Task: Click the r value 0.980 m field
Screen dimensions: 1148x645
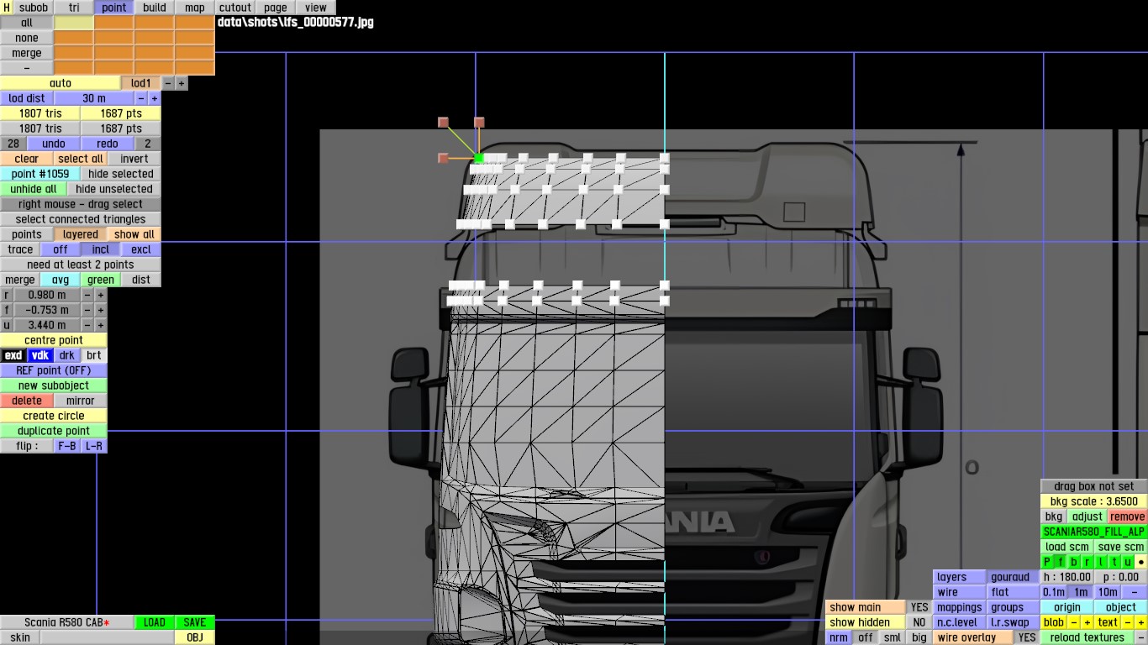Action: 47,295
